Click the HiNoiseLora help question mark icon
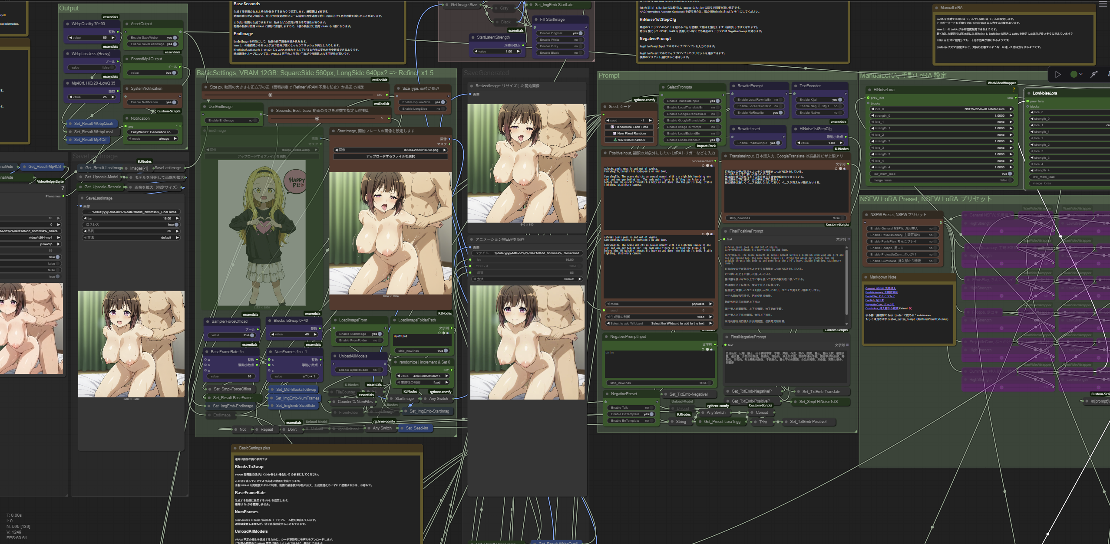This screenshot has width=1110, height=544. (1014, 90)
